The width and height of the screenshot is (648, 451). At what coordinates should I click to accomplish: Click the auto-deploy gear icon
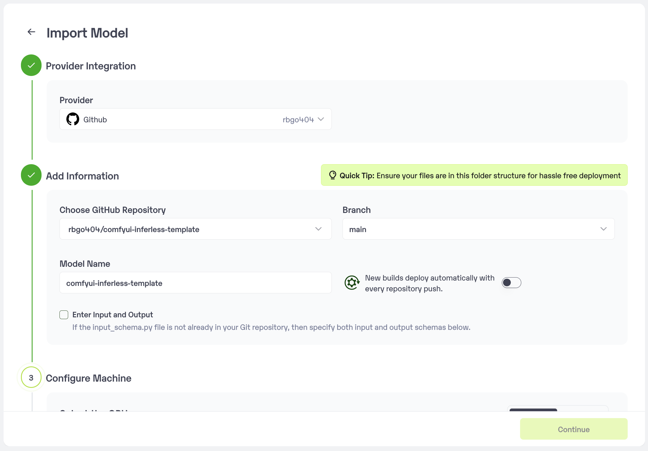point(352,283)
